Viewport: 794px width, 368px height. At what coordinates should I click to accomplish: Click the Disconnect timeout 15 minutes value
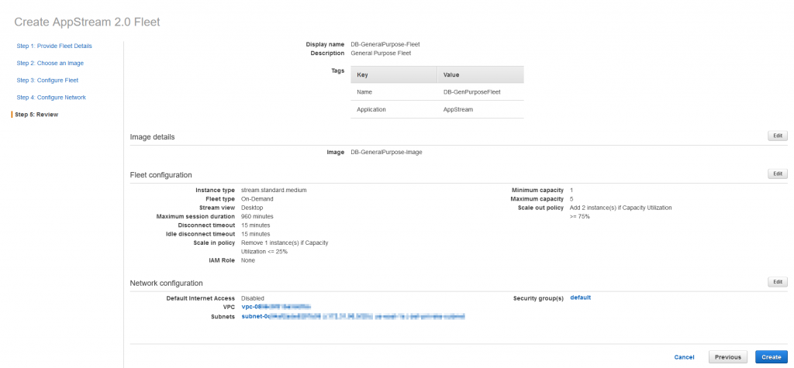[x=256, y=225]
